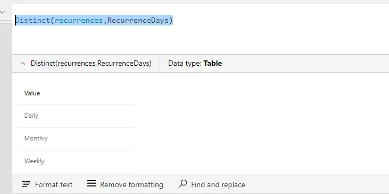Click the Find and replace magnifier icon
Screen dimensions: 389x194
[x=183, y=184]
